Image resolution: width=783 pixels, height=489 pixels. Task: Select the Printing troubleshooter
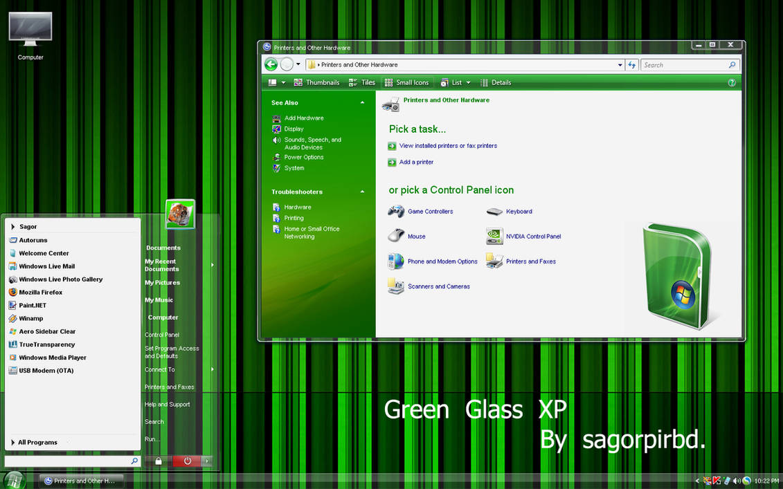[295, 217]
